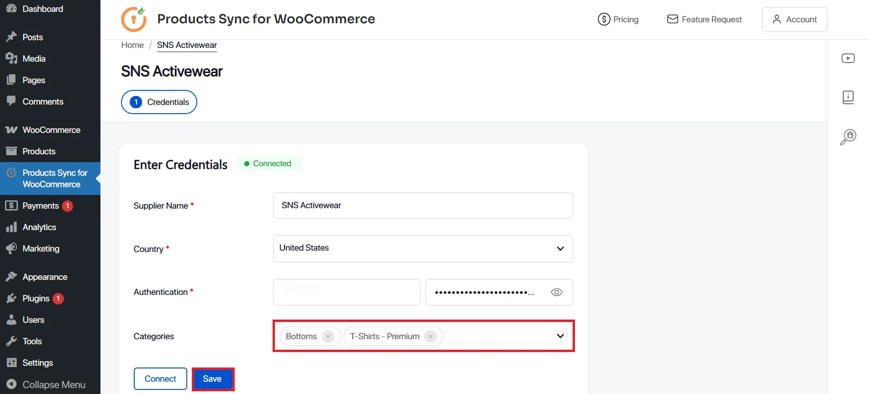Viewport: 869px width, 394px height.
Task: Remove the T-Shirts - Premium tag
Action: tap(430, 336)
